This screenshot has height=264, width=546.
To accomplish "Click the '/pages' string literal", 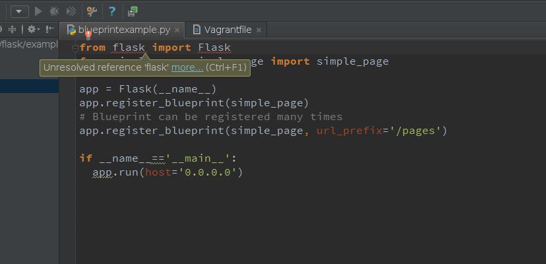I will (415, 131).
